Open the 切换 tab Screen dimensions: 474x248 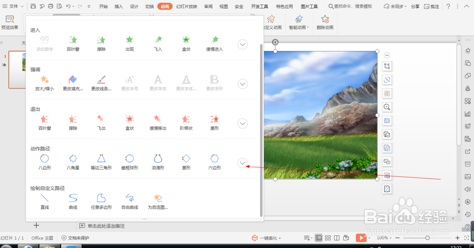tap(150, 6)
